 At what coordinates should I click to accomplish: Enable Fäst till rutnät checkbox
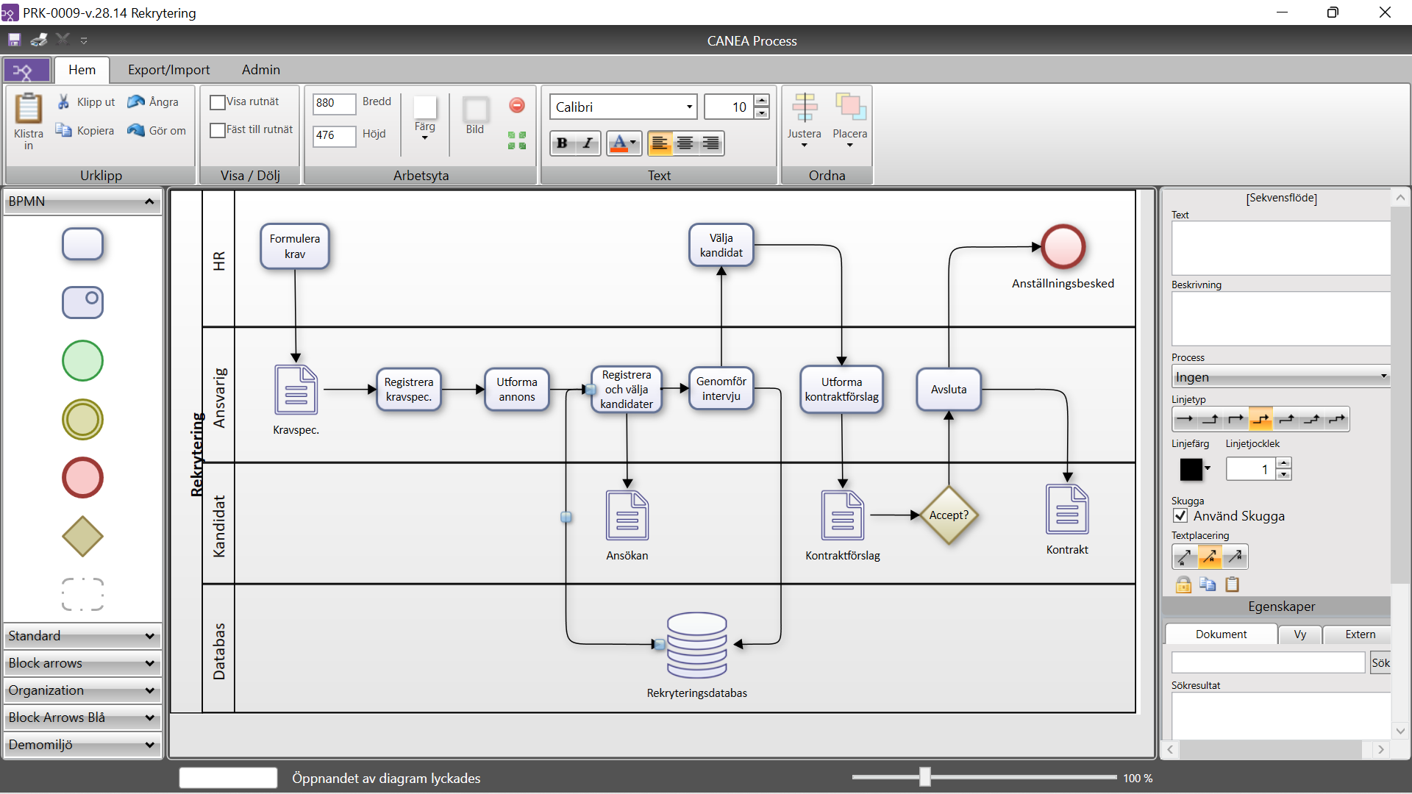click(x=217, y=130)
